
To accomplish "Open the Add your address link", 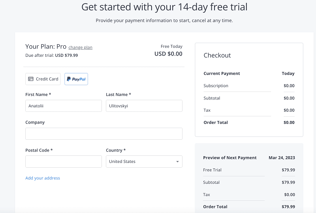I will coord(43,178).
